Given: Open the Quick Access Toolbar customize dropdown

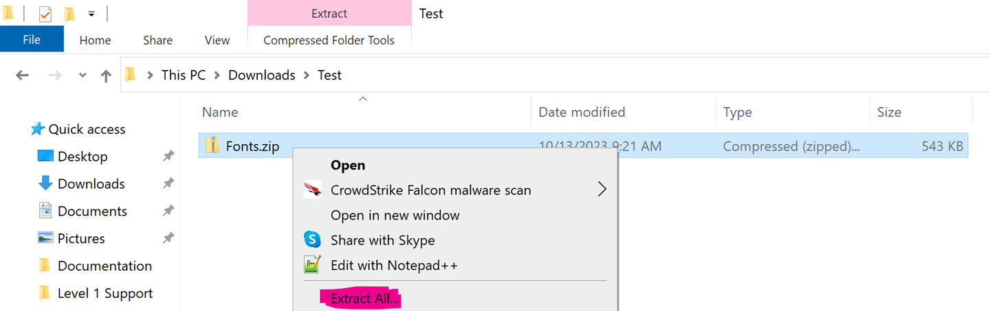Looking at the screenshot, I should [91, 14].
